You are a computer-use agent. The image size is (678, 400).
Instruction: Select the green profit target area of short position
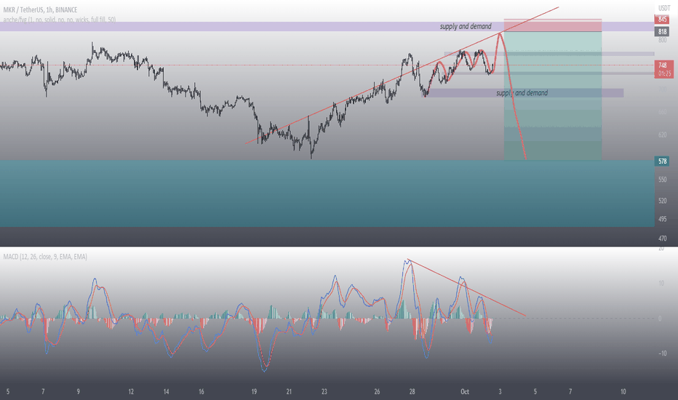[x=553, y=96]
